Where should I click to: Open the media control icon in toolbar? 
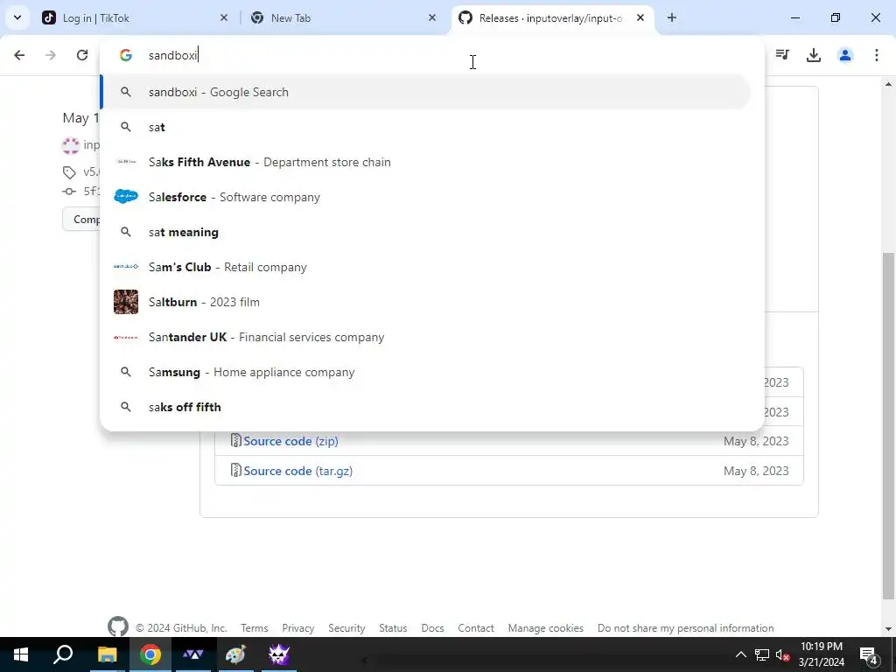click(x=782, y=55)
